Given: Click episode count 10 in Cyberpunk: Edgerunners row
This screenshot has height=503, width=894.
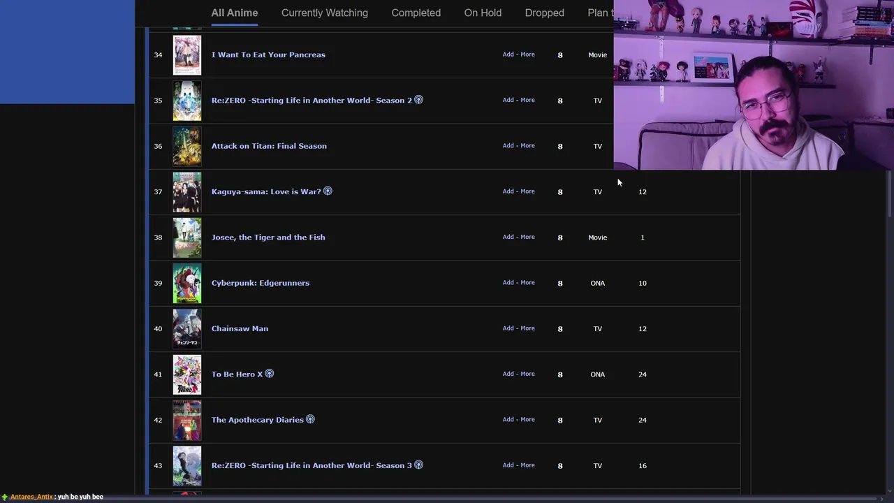Looking at the screenshot, I should 643,283.
